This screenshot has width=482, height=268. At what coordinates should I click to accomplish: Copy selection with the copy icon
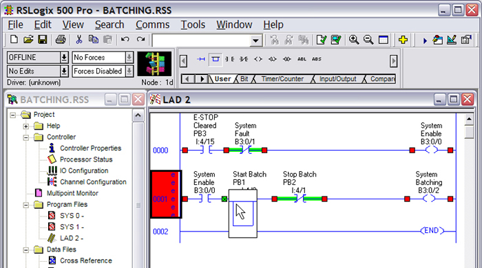point(94,40)
